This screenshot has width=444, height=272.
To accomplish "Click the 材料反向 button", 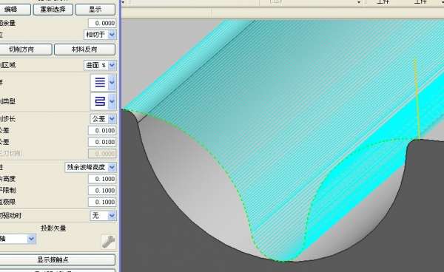I will click(x=84, y=50).
